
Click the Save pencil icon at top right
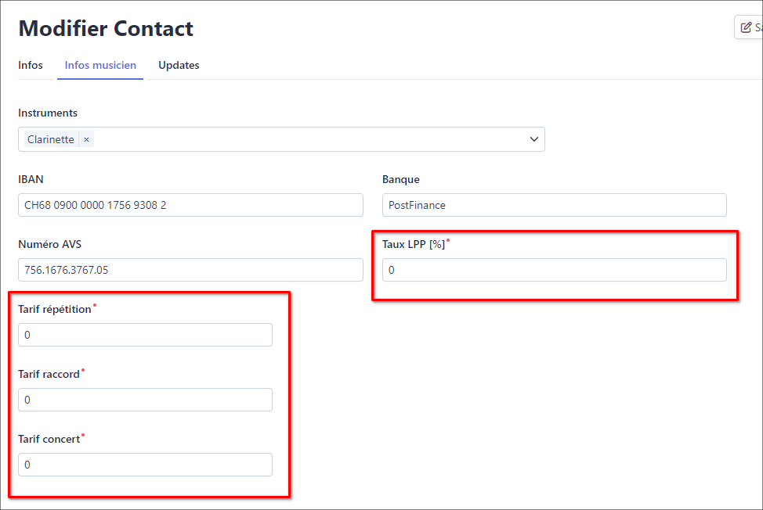pyautogui.click(x=746, y=27)
